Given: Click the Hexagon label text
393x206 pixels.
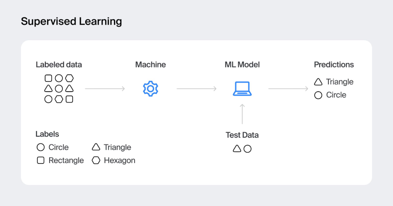Looking at the screenshot, I should (119, 160).
